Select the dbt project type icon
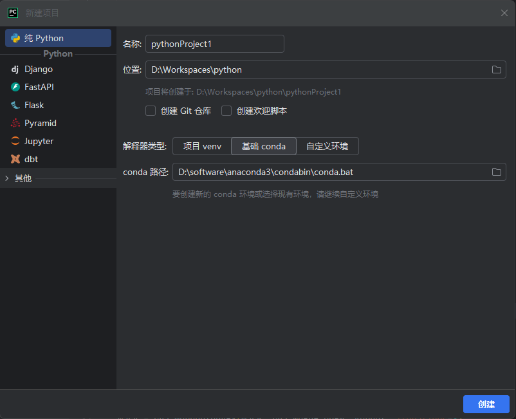The width and height of the screenshot is (516, 419). click(15, 159)
